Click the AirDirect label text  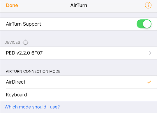16,82
